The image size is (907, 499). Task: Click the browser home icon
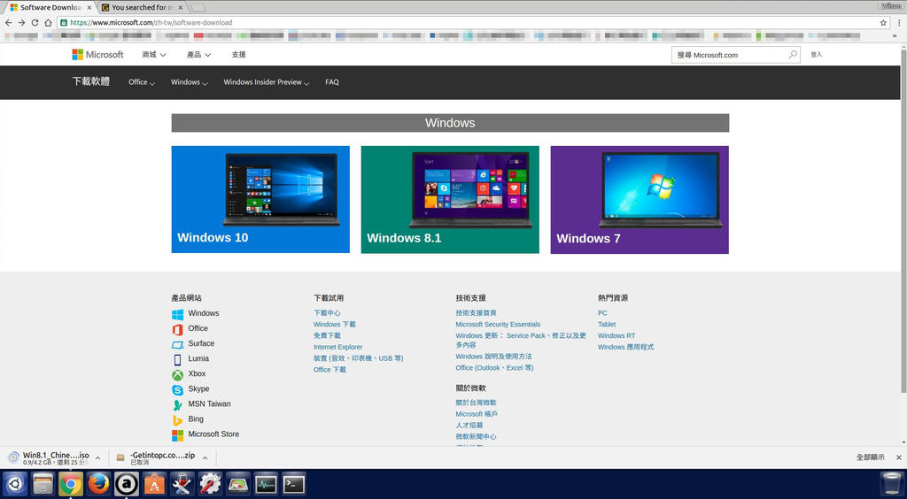(x=48, y=22)
